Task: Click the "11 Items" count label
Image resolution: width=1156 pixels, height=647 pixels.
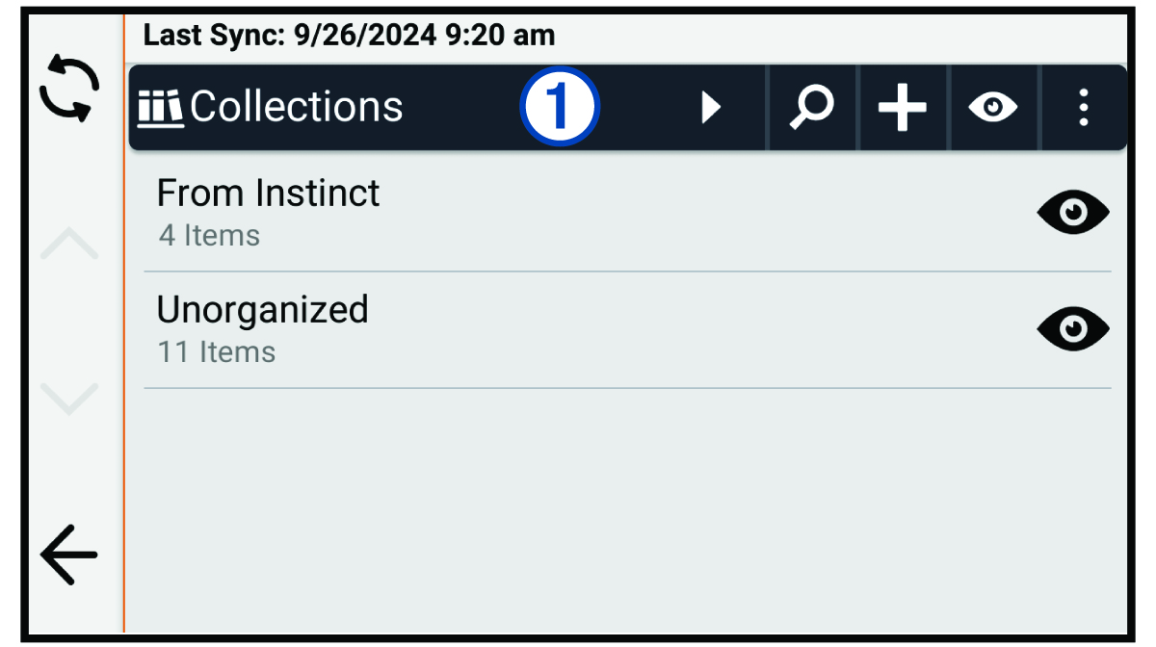Action: 217,352
